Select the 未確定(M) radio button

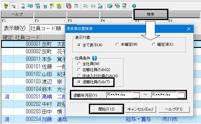117,44
